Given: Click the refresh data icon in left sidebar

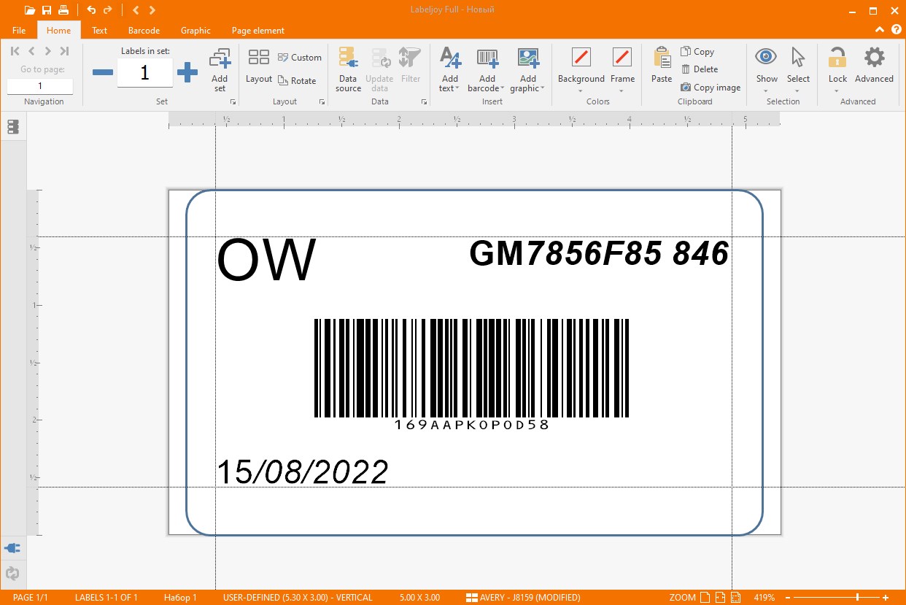Looking at the screenshot, I should coord(12,574).
